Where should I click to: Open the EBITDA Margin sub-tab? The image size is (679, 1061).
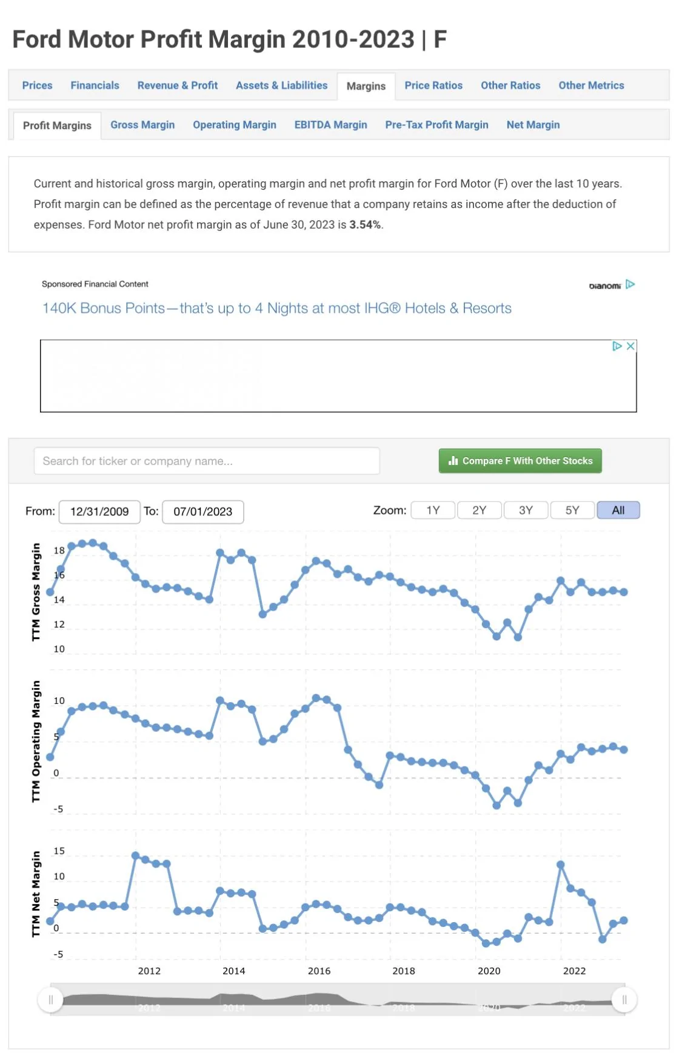pyautogui.click(x=330, y=125)
